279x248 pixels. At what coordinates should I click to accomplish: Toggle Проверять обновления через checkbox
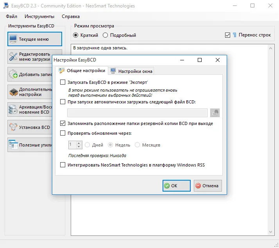pos(63,133)
